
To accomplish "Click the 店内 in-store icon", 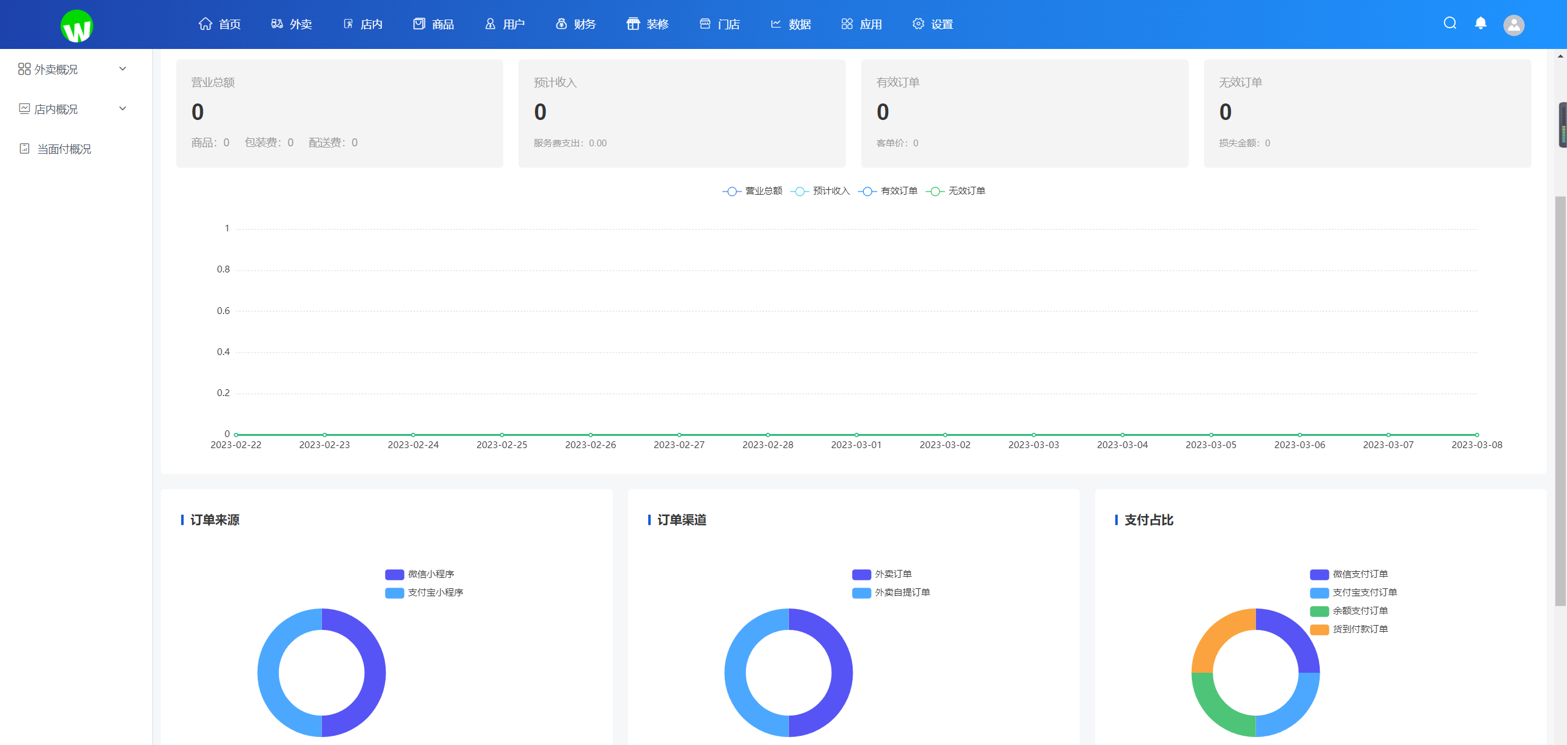I will 348,24.
